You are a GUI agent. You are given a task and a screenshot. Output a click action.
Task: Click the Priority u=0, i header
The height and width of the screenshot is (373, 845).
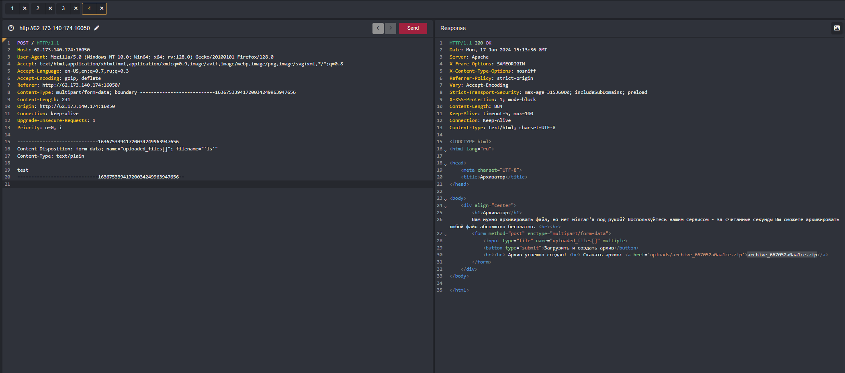[x=39, y=128]
